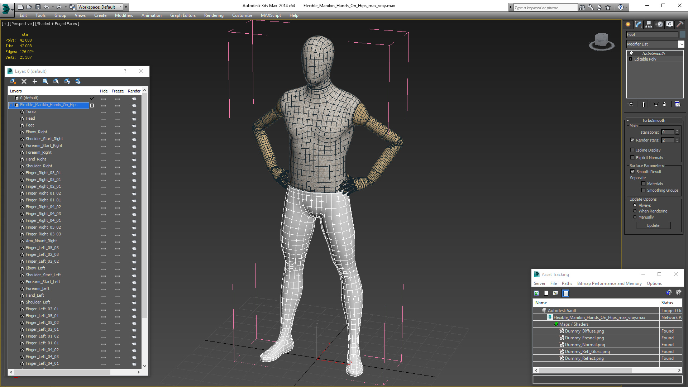Click the Pin Stack icon below modifier stack
Screen dimensions: 688x387
pos(631,104)
